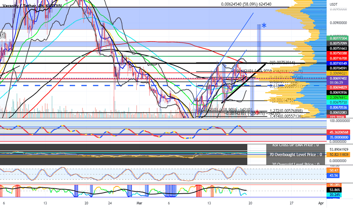The height and width of the screenshot is (208, 353).
Task: Click the Verasity / Tether chart title
Action: [32, 6]
